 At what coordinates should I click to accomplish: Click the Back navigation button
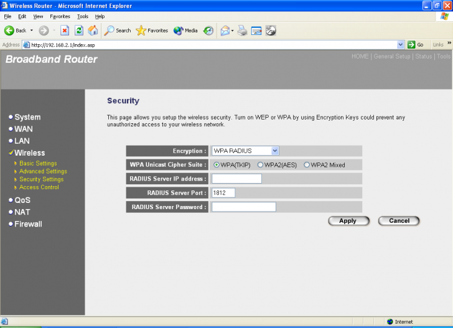pyautogui.click(x=16, y=30)
